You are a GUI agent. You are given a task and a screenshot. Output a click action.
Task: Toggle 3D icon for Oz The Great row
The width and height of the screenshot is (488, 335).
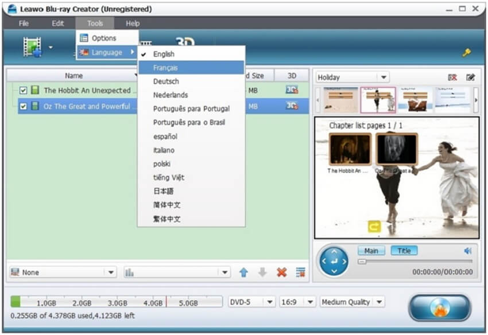click(292, 106)
